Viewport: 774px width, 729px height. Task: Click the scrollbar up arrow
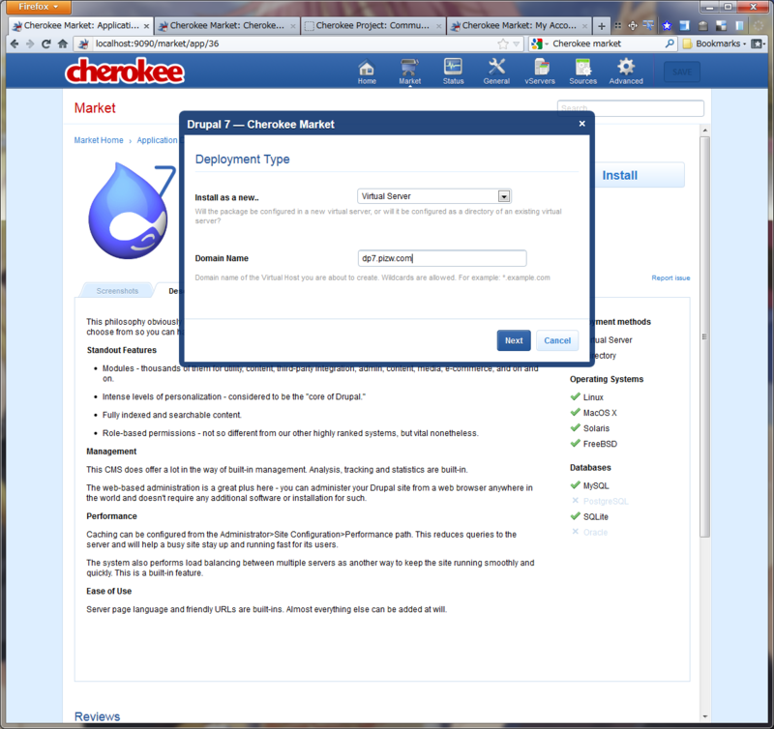pos(704,131)
